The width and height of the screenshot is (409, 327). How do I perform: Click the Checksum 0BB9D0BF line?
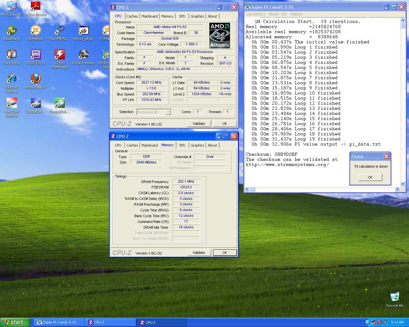[x=271, y=154]
